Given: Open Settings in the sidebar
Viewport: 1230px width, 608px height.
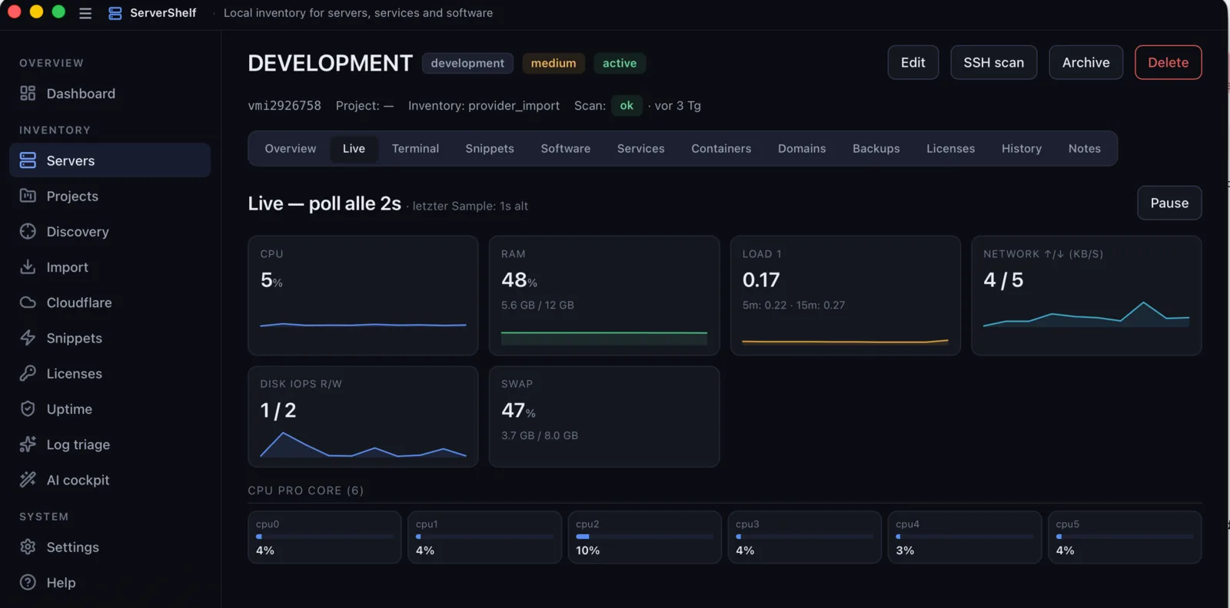Looking at the screenshot, I should [110, 547].
